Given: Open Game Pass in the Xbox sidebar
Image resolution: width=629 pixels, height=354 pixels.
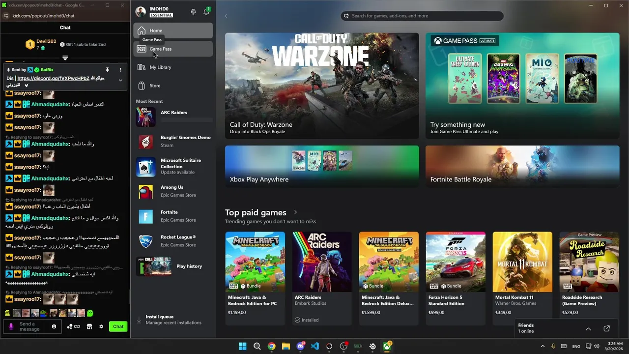Looking at the screenshot, I should tap(173, 49).
